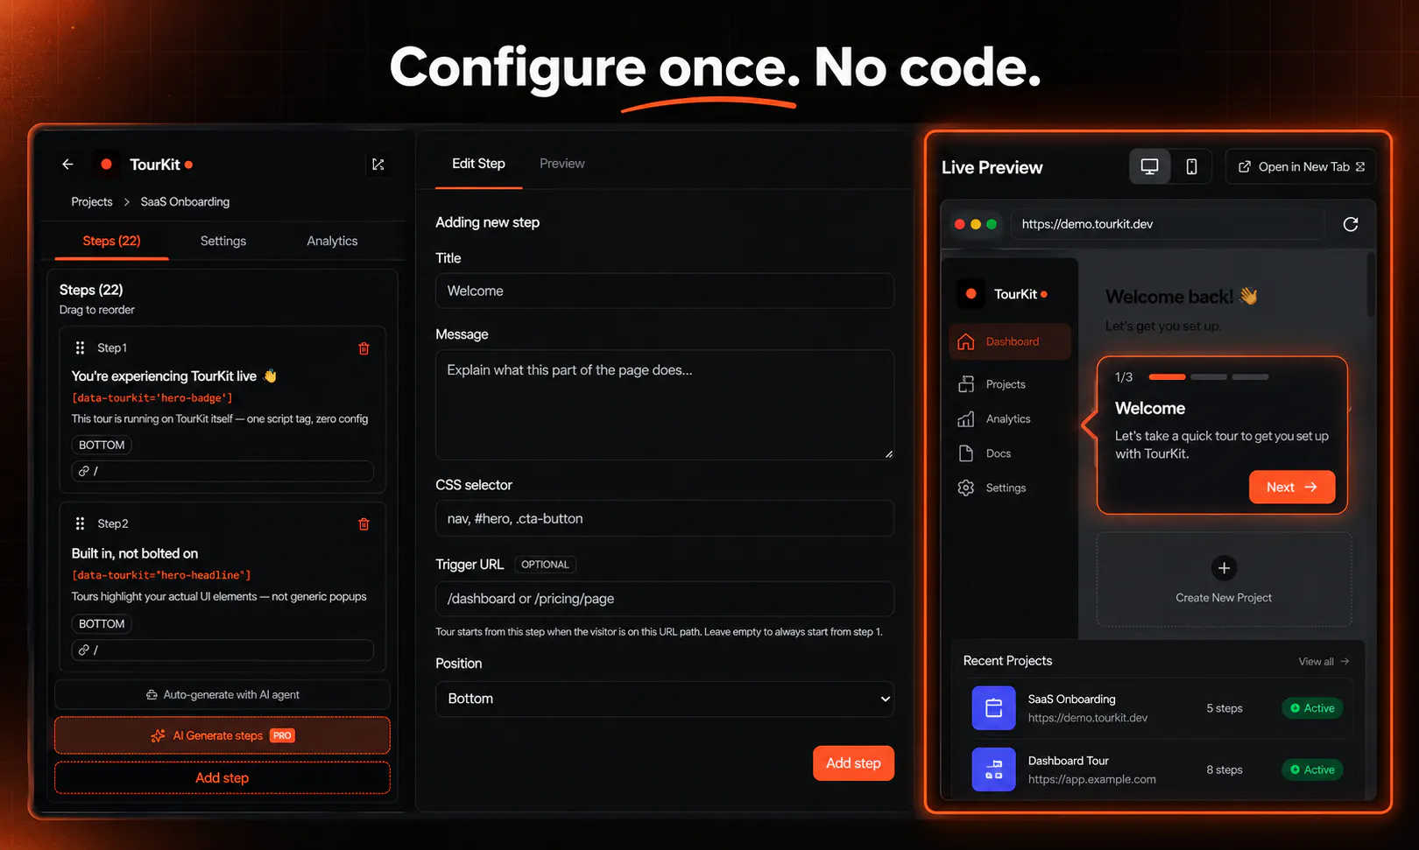This screenshot has width=1419, height=850.
Task: Grab the Step1 drag handle
Action: [x=80, y=348]
